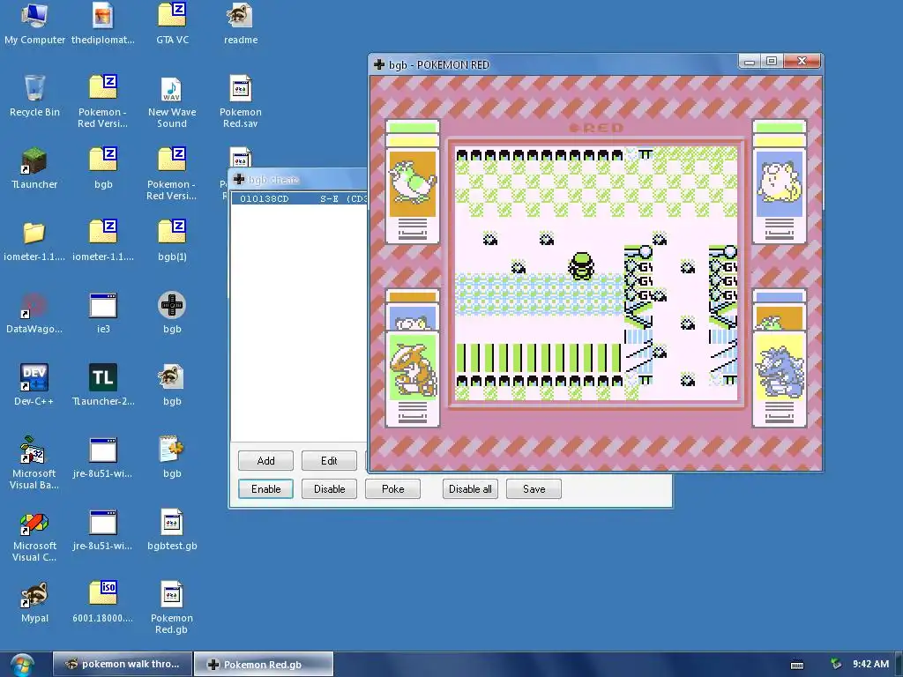This screenshot has height=677, width=903.
Task: Click the Enable cheat button
Action: coord(265,488)
